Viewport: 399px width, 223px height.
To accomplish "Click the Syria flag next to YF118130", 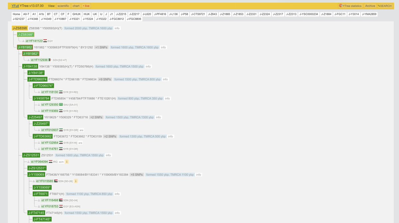I will click(x=61, y=92).
